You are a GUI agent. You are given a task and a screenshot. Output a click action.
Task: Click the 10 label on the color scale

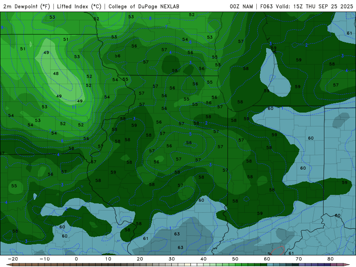[108, 259]
